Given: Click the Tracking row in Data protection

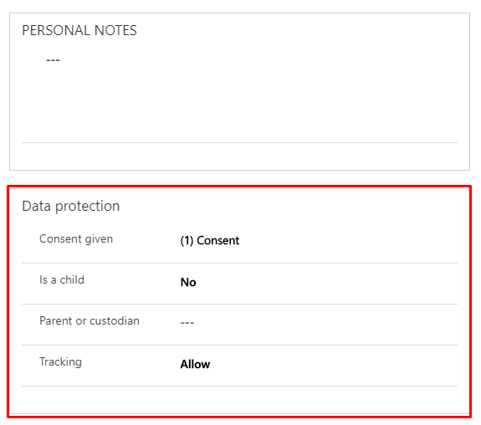Looking at the screenshot, I should tap(239, 366).
